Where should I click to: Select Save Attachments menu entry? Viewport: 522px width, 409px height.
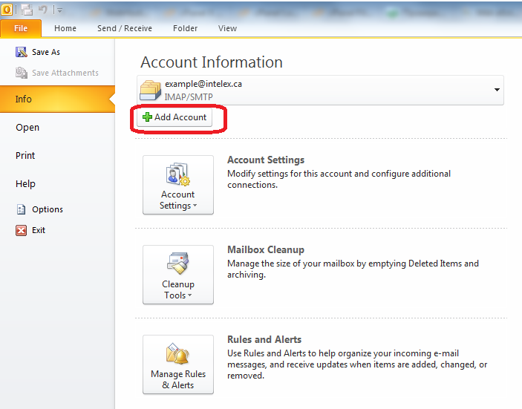(x=65, y=73)
